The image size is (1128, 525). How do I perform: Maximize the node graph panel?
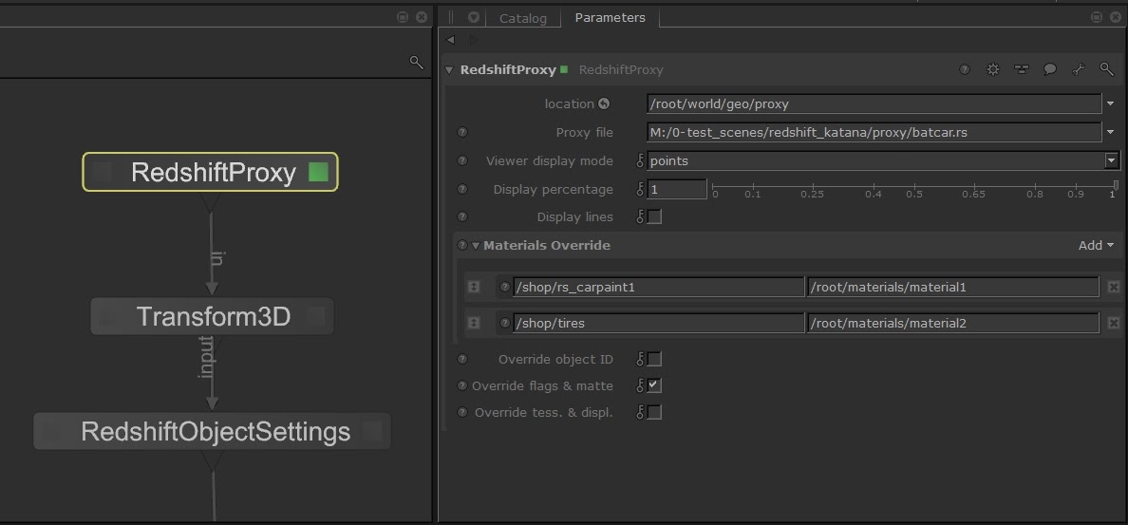[403, 16]
